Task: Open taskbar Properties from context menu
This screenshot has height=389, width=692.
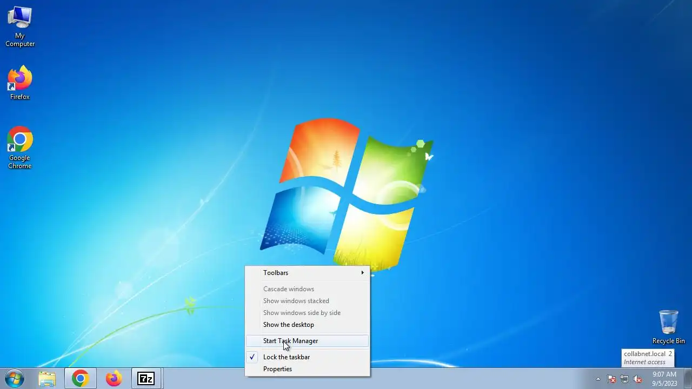Action: tap(308, 369)
